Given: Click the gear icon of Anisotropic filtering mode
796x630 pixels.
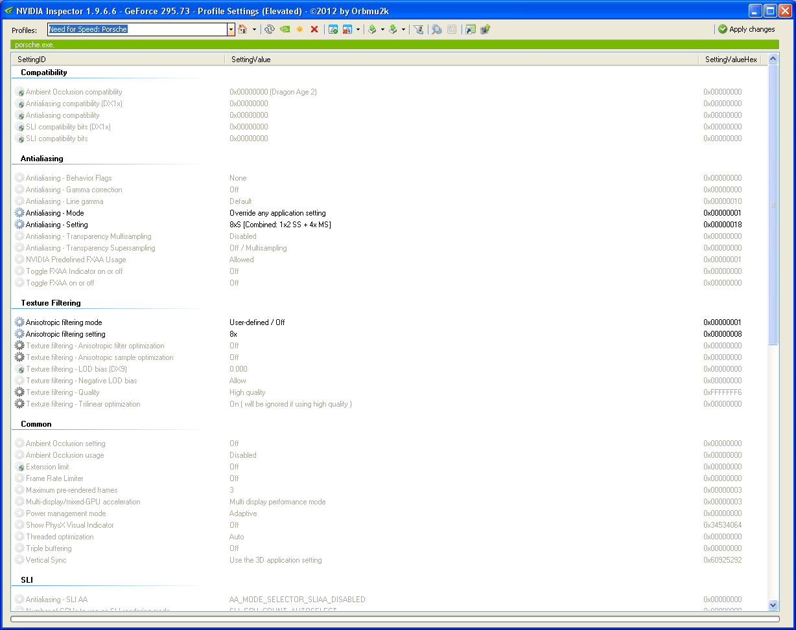Looking at the screenshot, I should point(19,322).
